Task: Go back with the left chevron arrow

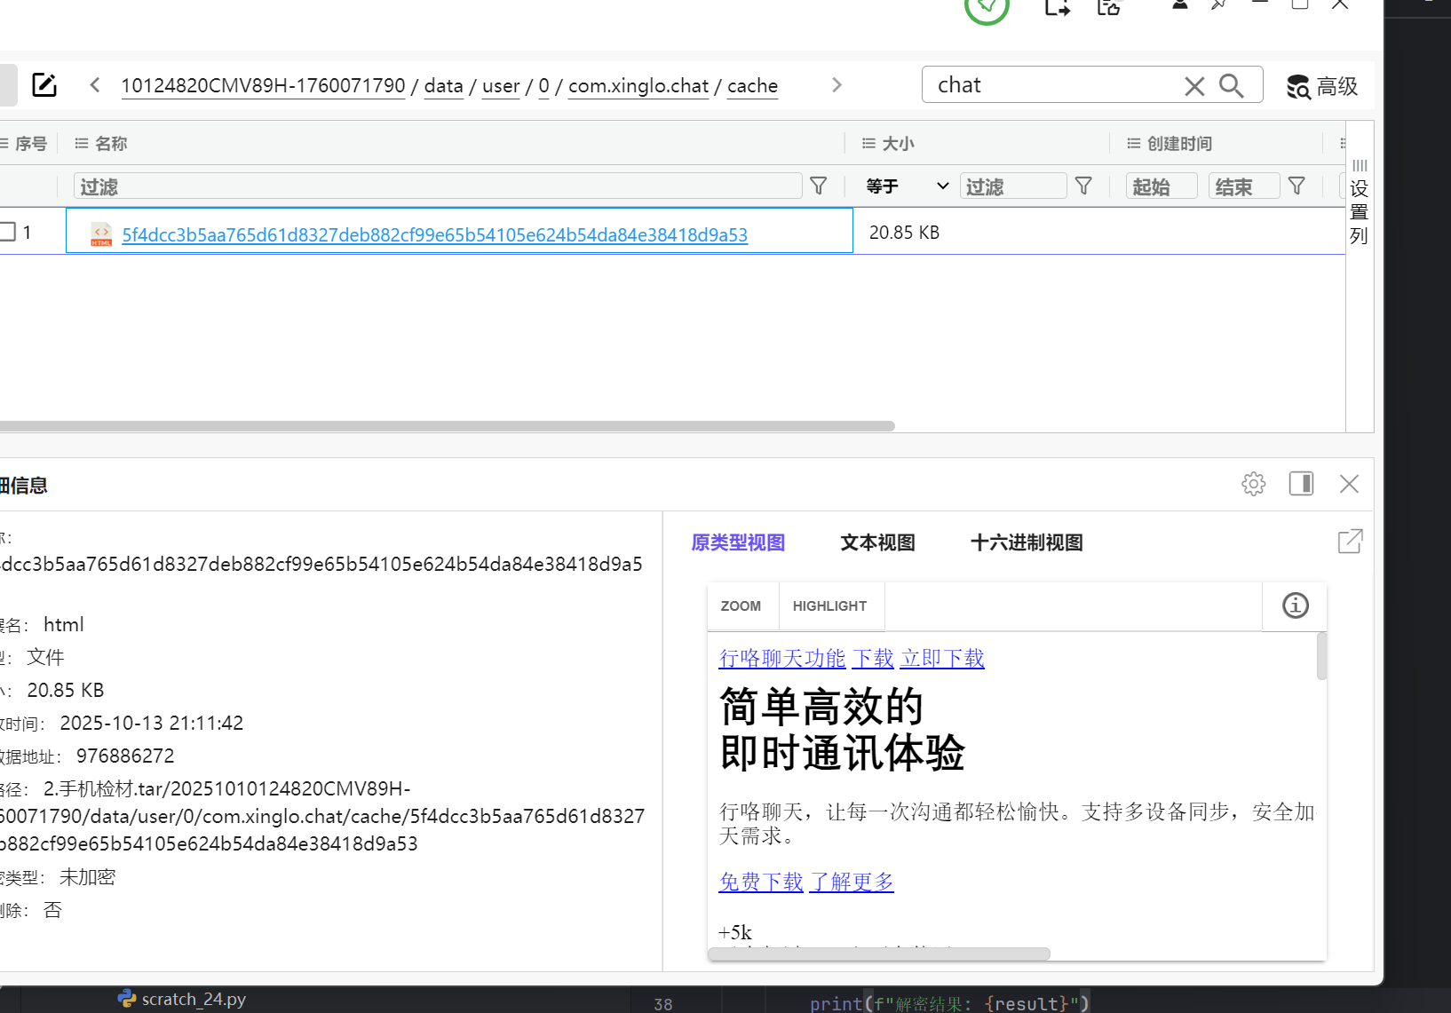Action: [94, 85]
